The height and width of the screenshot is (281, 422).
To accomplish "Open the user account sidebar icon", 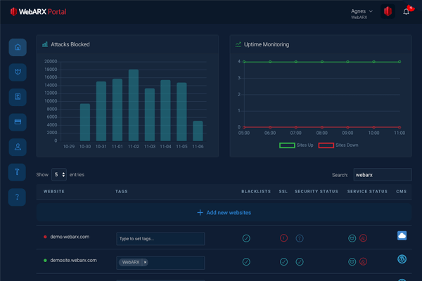I will [18, 147].
